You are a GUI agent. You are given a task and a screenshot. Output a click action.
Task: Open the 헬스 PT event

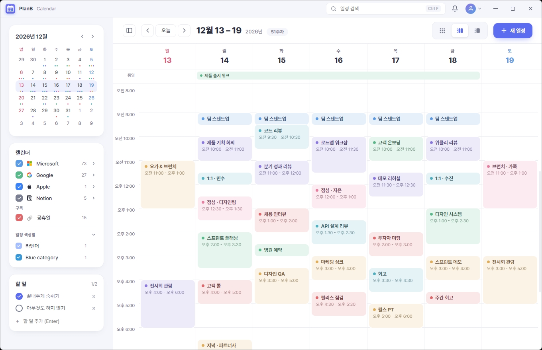(395, 315)
